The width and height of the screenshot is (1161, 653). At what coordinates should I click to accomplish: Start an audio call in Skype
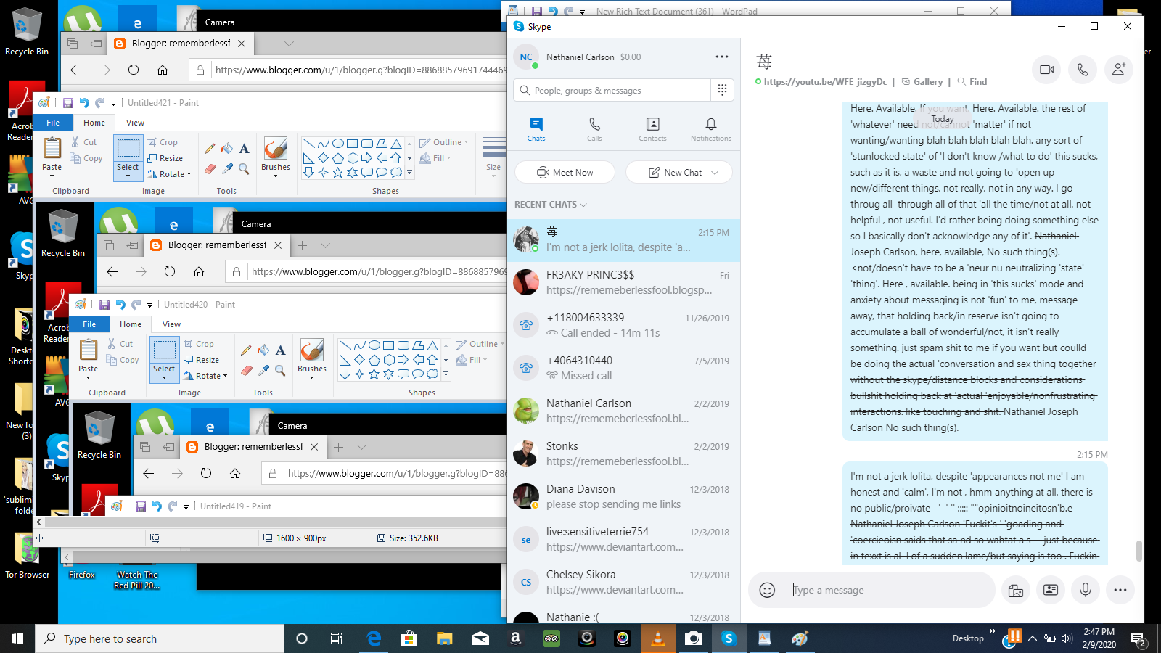click(x=1083, y=70)
